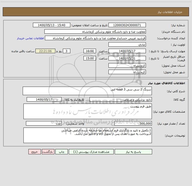Click the remaining days field 3
The height and width of the screenshot is (186, 192).
click(67, 51)
